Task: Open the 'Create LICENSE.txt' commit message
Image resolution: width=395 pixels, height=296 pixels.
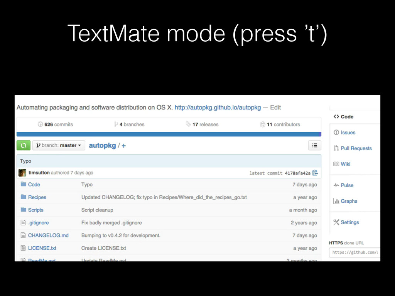Action: [x=103, y=248]
